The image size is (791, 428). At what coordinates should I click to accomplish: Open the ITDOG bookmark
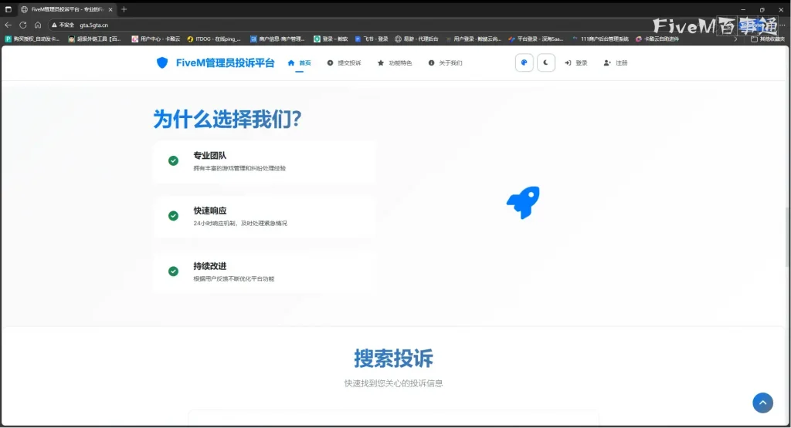(214, 39)
